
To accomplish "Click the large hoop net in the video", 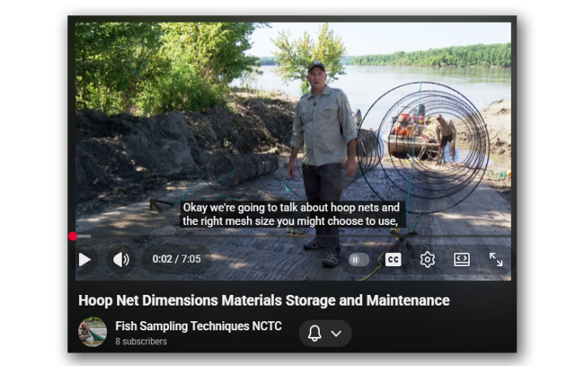I will pos(423,147).
